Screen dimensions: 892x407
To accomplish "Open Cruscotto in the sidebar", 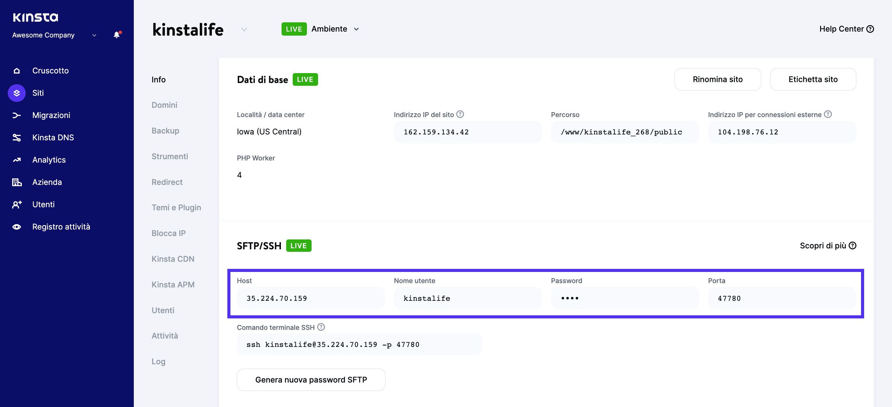I will click(x=50, y=71).
